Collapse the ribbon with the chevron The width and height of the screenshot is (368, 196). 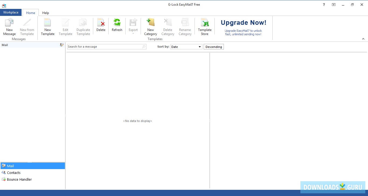coord(363,39)
